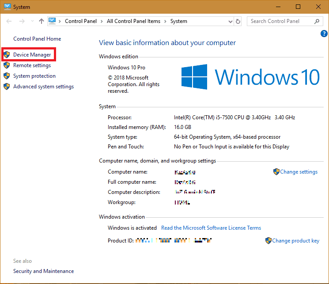Screen dimensions: 329x284
Task: Click the 64-bit Operating System value
Action: coord(227,137)
